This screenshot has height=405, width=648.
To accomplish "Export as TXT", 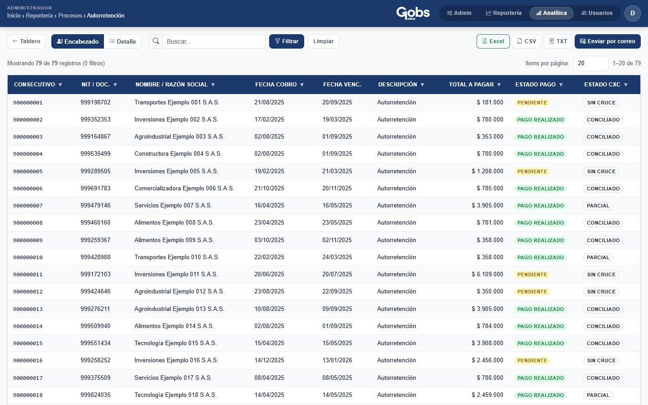I will click(x=558, y=41).
